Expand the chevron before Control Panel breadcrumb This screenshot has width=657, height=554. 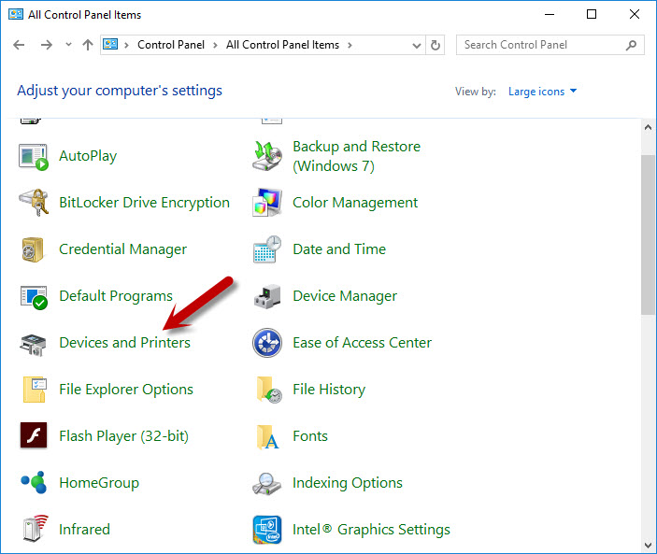[x=126, y=45]
